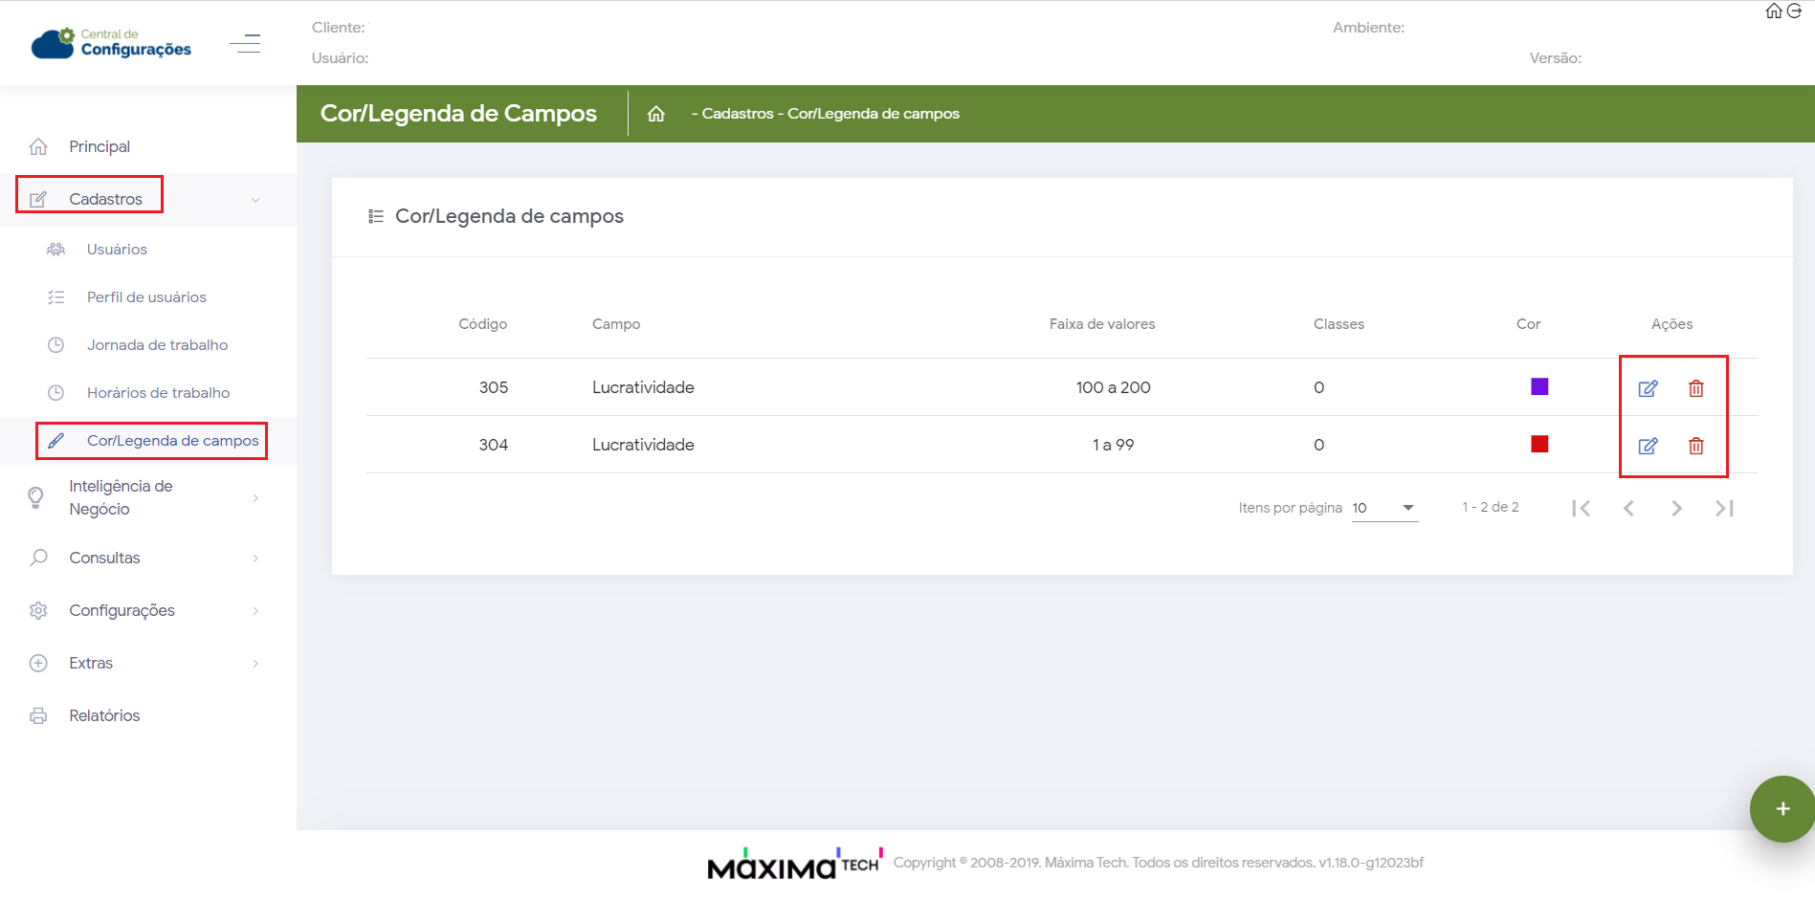Click the home icon in the breadcrumb

[x=655, y=114]
